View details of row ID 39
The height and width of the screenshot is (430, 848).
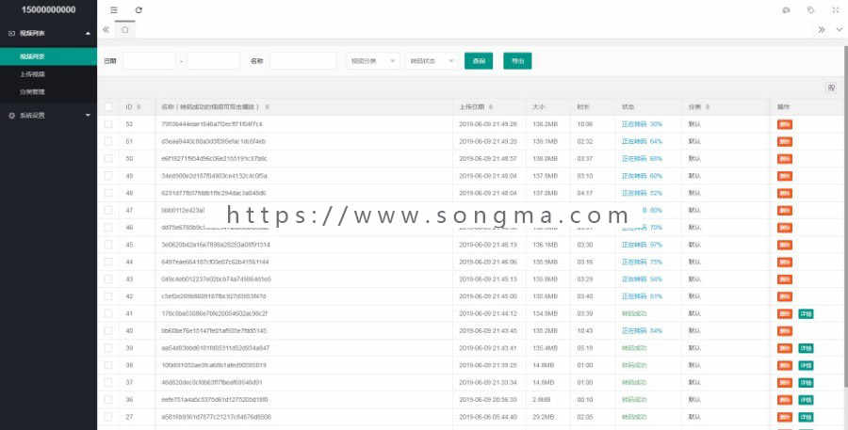coord(806,348)
